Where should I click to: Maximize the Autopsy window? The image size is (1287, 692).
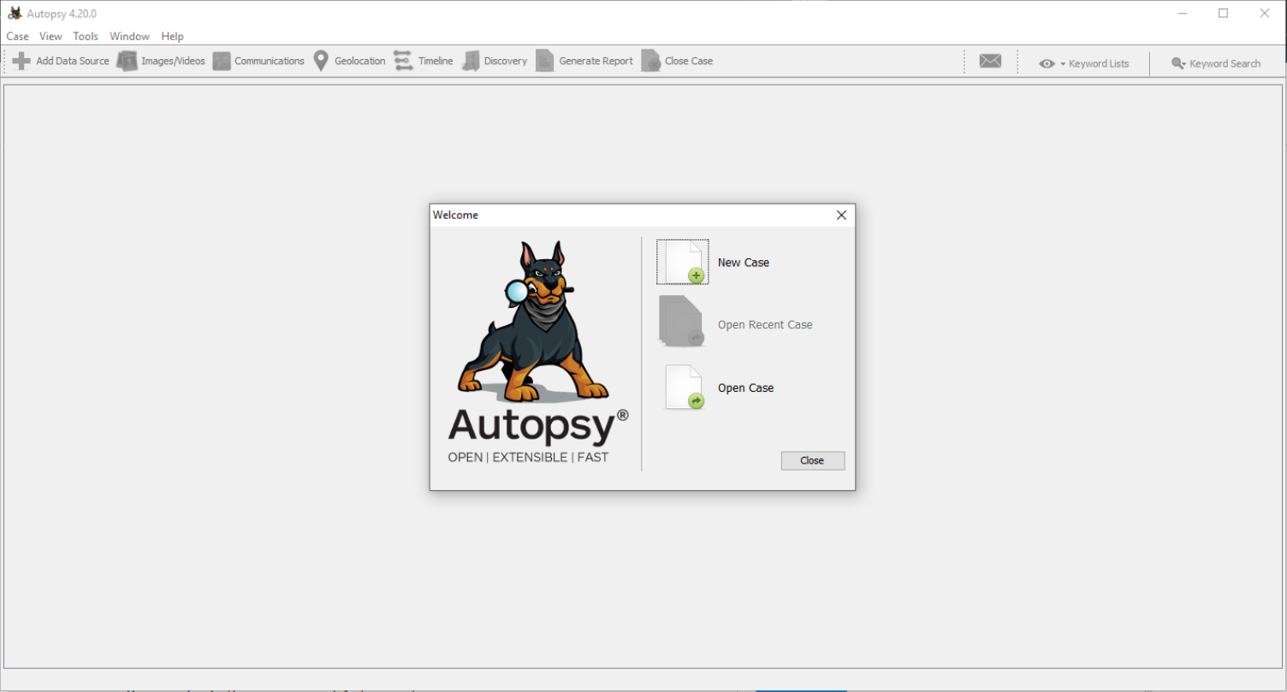click(1224, 13)
